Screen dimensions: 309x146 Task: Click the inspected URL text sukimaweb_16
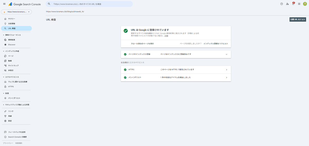pyautogui.click(x=65, y=12)
